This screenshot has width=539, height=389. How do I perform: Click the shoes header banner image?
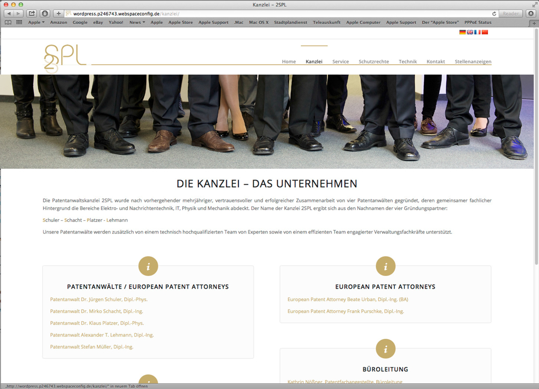coord(267,121)
